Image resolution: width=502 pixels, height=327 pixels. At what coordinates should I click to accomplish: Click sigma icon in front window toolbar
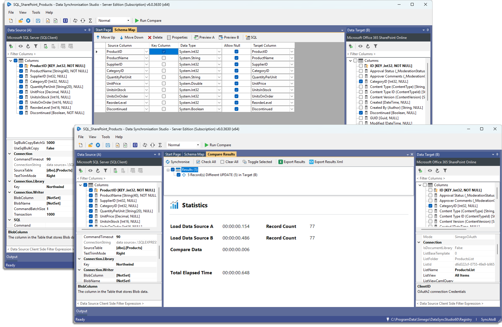(x=160, y=145)
